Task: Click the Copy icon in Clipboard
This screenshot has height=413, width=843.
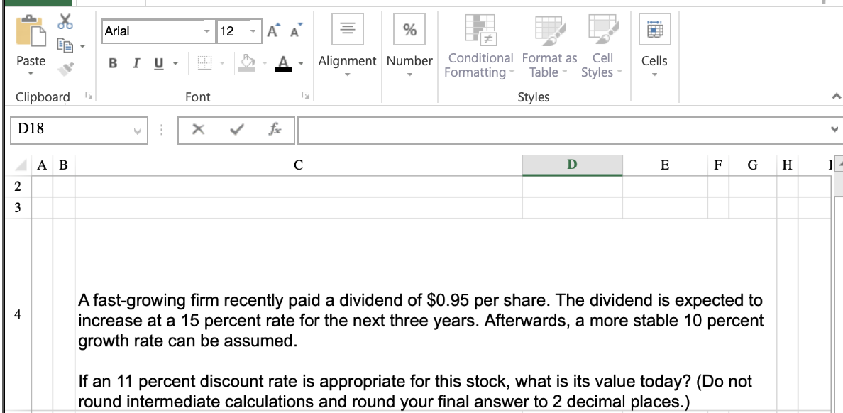Action: click(x=65, y=45)
